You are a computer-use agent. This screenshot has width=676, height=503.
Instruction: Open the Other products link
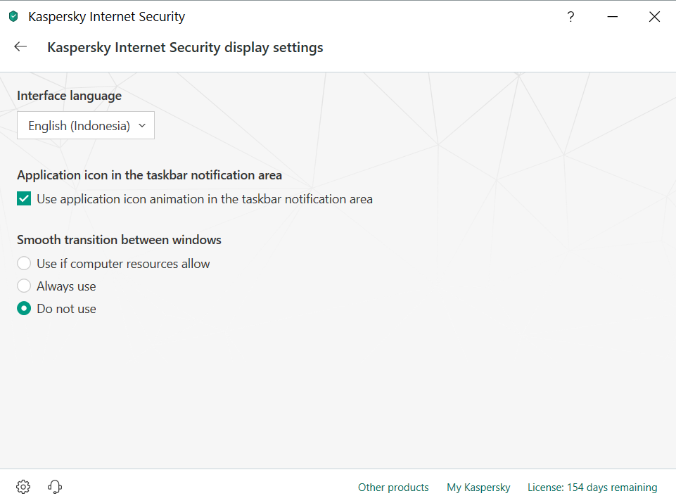point(393,488)
